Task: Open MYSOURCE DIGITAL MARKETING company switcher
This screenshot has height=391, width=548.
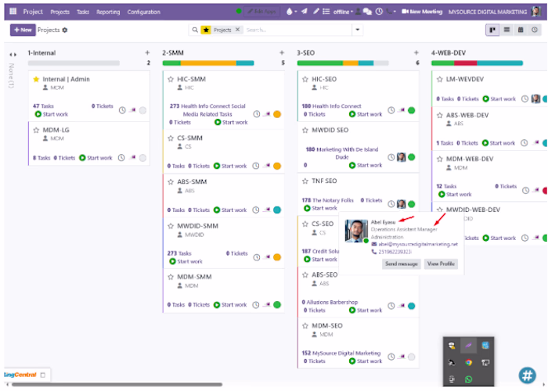Action: (488, 12)
